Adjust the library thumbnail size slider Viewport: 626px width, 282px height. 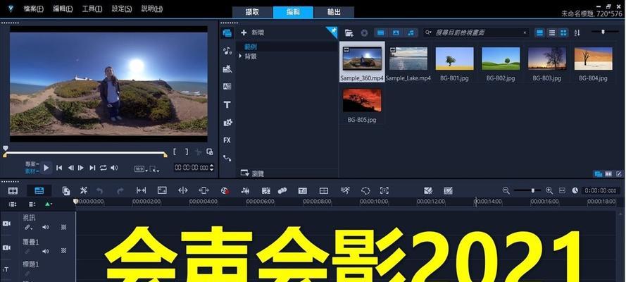coord(604,32)
